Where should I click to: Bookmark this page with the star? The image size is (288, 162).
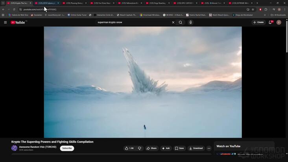(253, 9)
